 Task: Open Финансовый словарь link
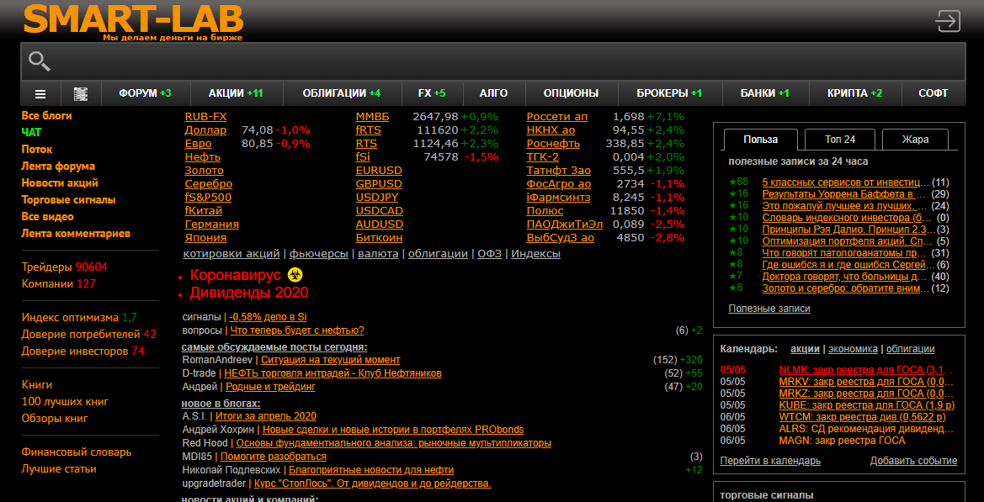click(x=77, y=452)
